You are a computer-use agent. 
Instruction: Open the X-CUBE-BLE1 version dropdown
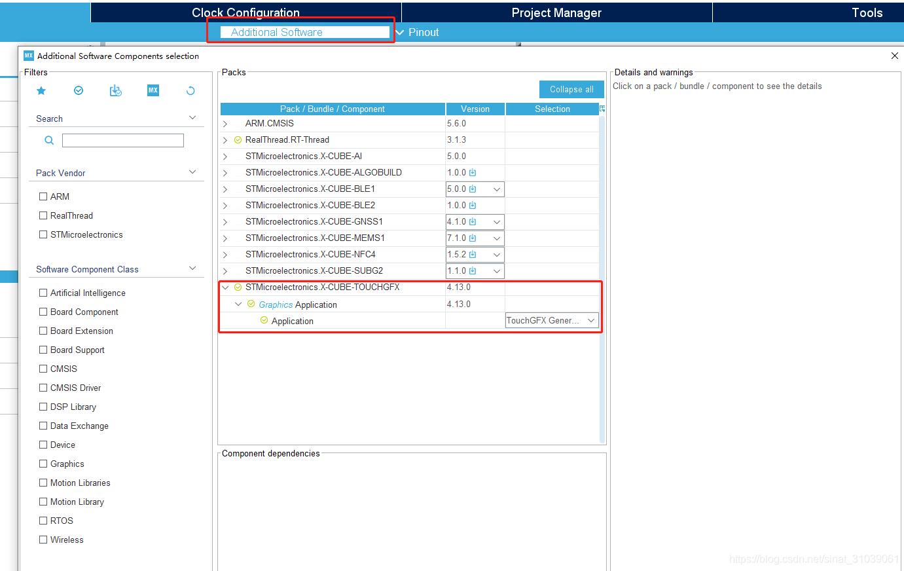point(497,189)
